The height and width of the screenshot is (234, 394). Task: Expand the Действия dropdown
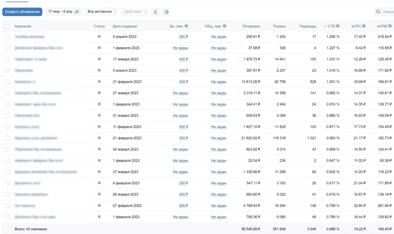coord(135,12)
